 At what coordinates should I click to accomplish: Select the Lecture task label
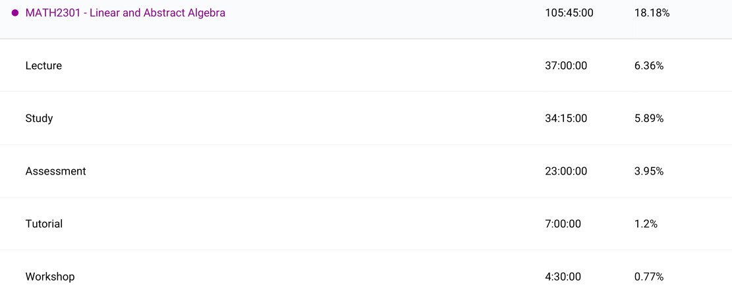pos(43,66)
